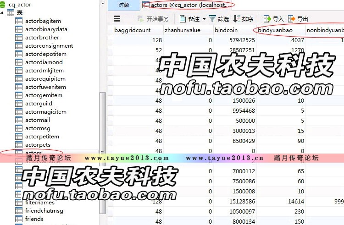This screenshot has height=225, width=344.
Task: Select the filternames table
Action: [x=40, y=203]
